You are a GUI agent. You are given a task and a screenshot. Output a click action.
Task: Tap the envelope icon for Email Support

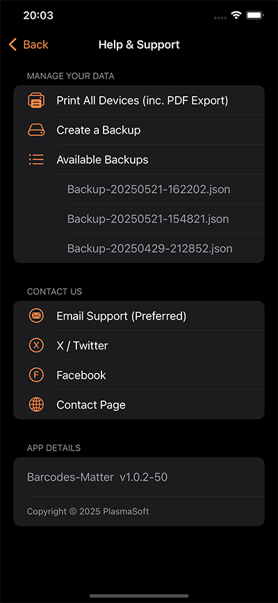[36, 316]
